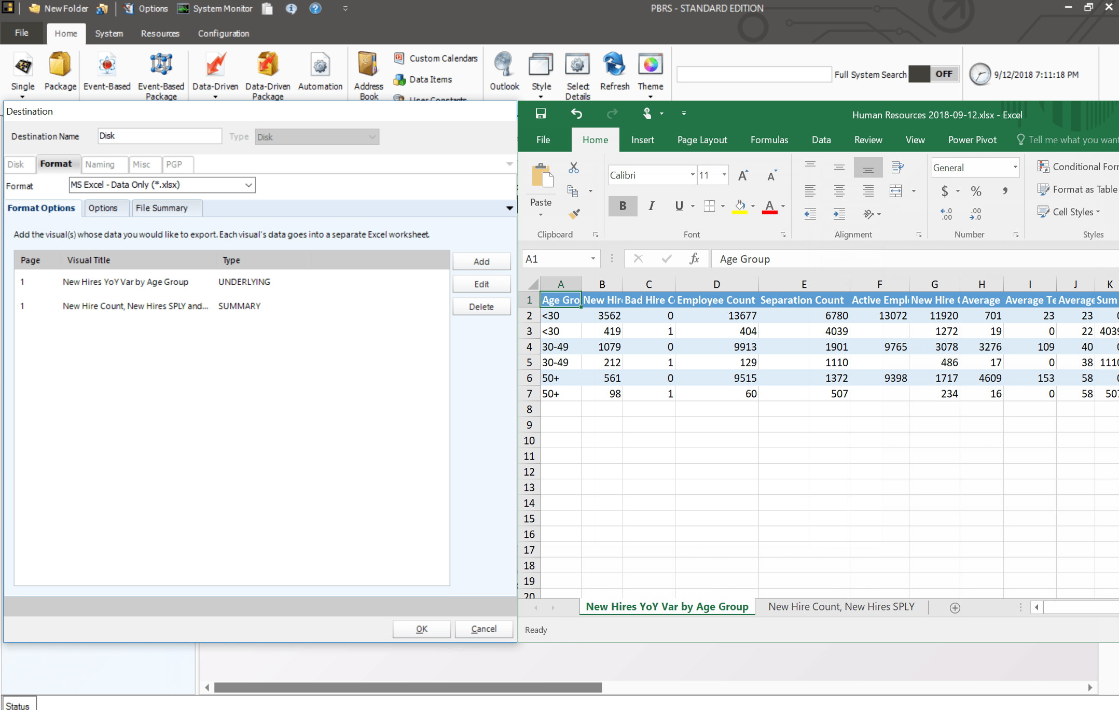Image resolution: width=1119 pixels, height=710 pixels.
Task: Select the Format Painter brush
Action: coord(574,213)
